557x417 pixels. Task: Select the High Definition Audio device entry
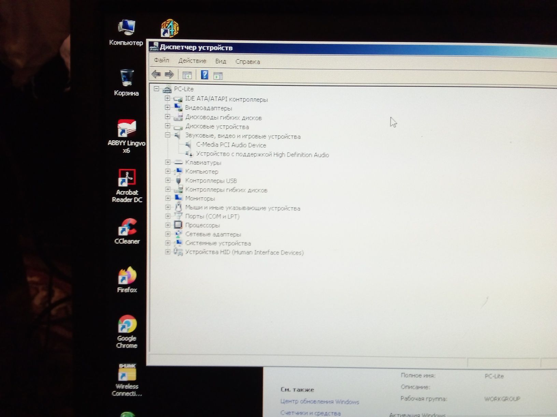point(262,155)
